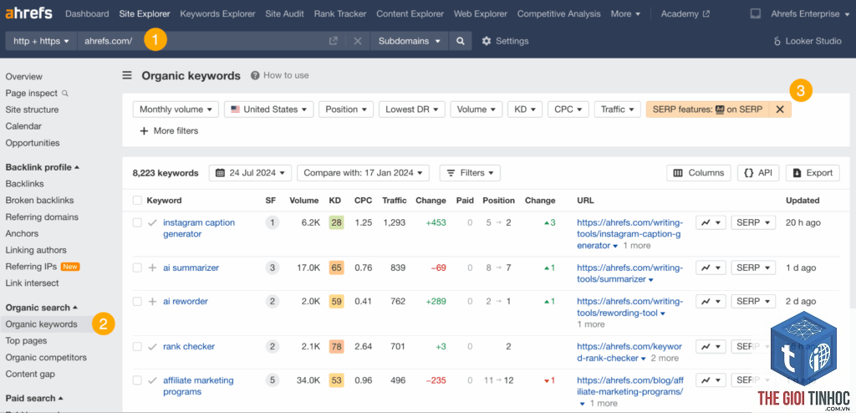
Task: Go to Referring domains in sidebar
Action: click(x=42, y=217)
